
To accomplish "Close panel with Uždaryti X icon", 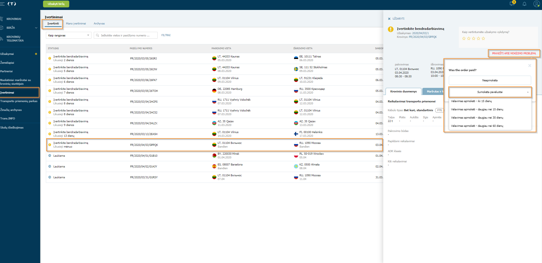I will [x=389, y=19].
